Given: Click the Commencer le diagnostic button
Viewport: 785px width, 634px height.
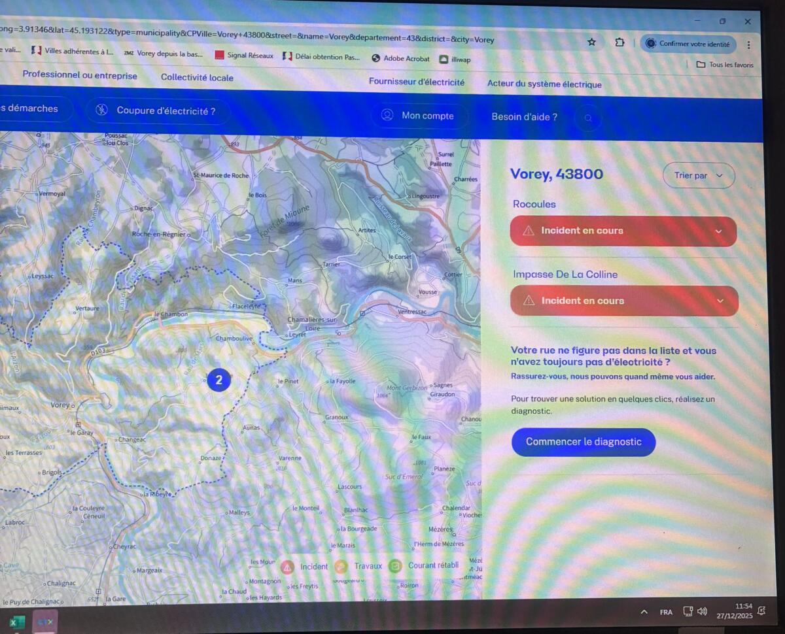Looking at the screenshot, I should (584, 442).
